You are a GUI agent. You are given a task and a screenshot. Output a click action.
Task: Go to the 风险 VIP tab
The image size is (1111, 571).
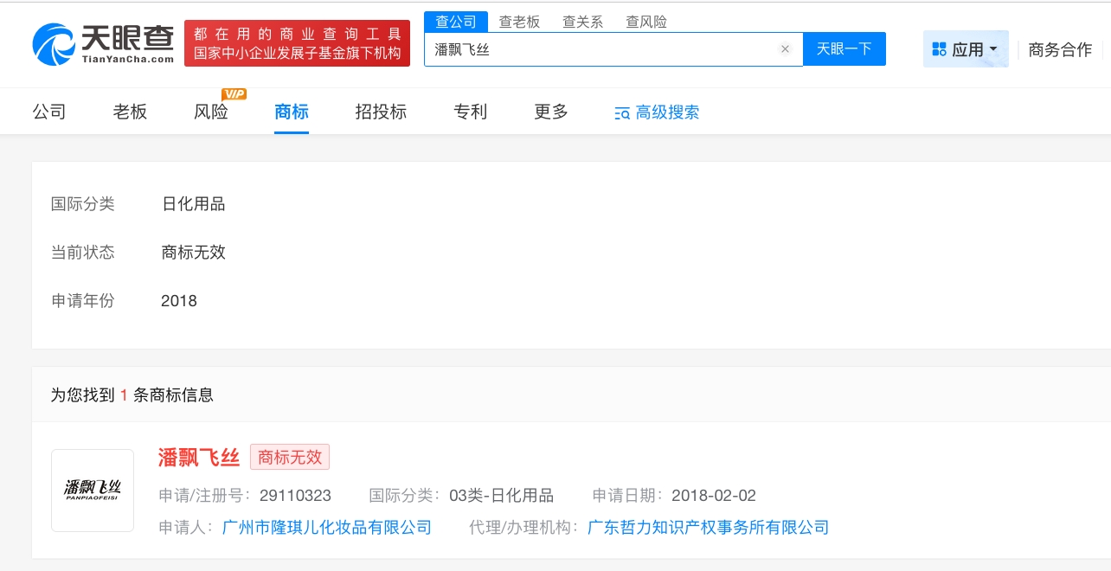tap(211, 112)
